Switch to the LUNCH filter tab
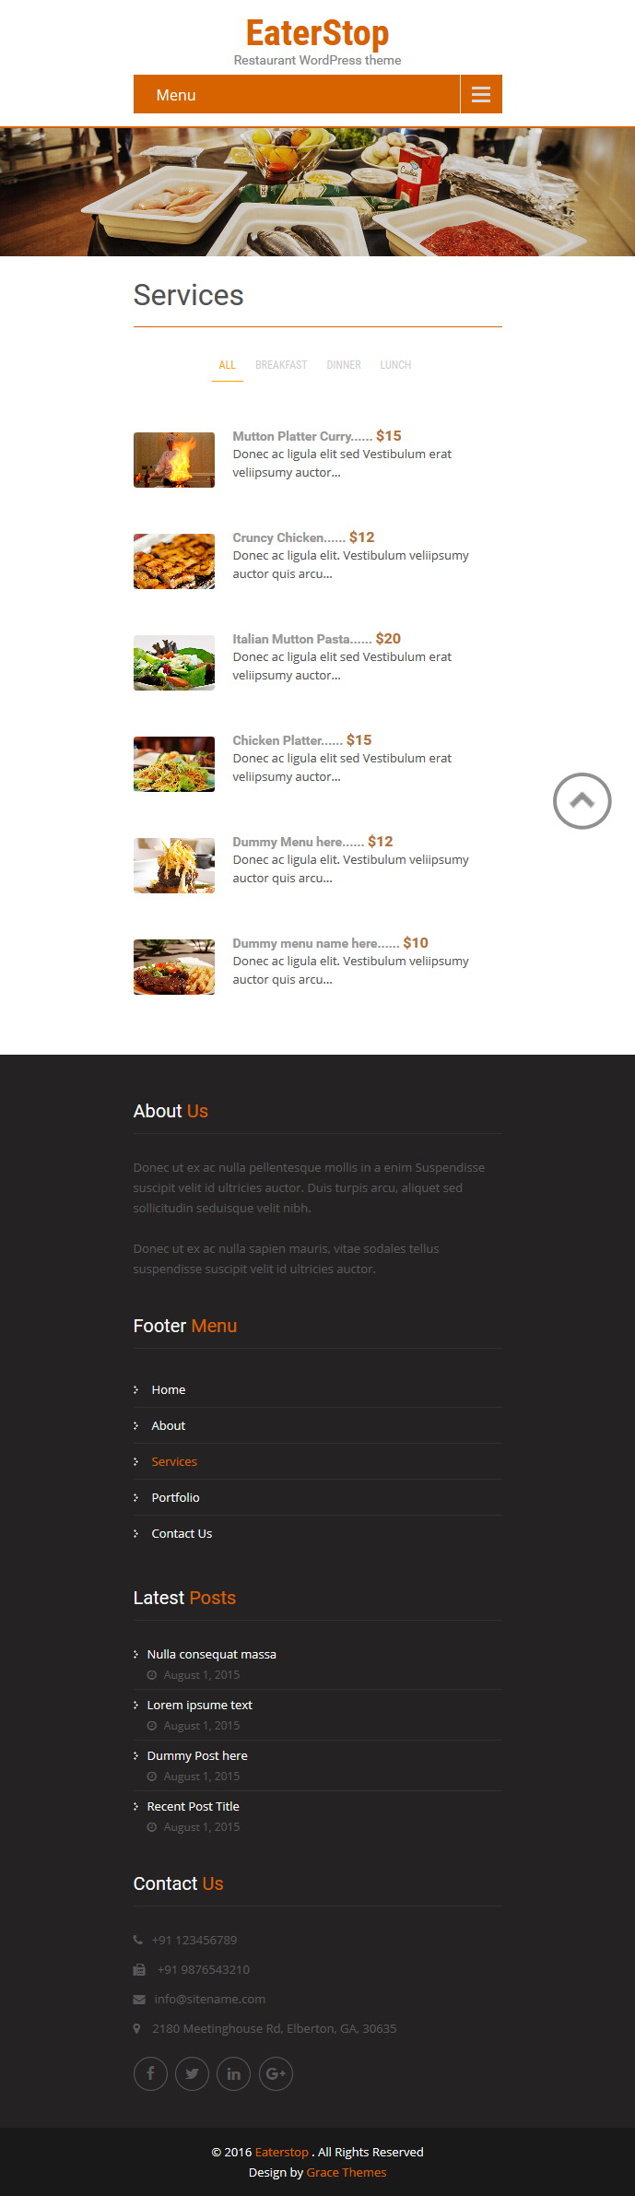The height and width of the screenshot is (2196, 635). point(395,365)
